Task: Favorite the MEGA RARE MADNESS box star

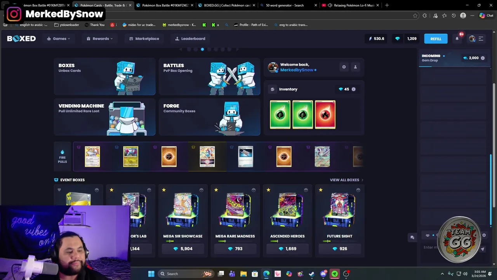Action: pos(216,190)
